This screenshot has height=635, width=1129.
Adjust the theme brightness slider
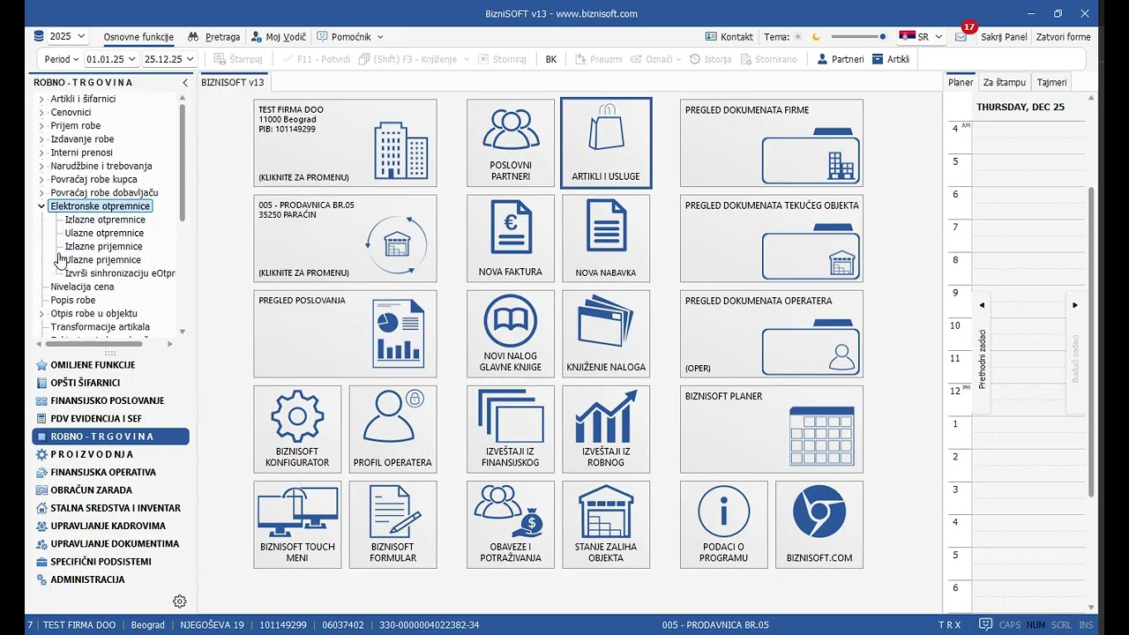pos(858,37)
